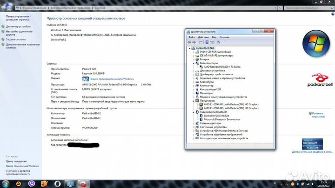
Task: Select second AMD E1-2500 APU processor entry
Action: coord(231,108)
